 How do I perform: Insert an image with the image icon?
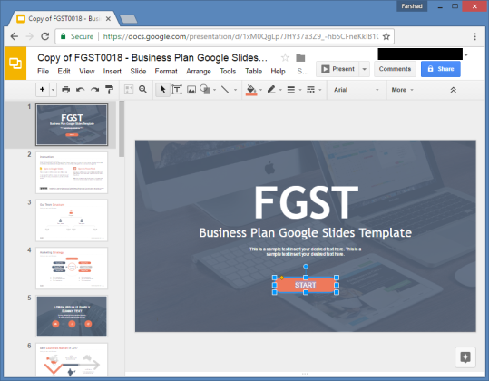point(191,90)
